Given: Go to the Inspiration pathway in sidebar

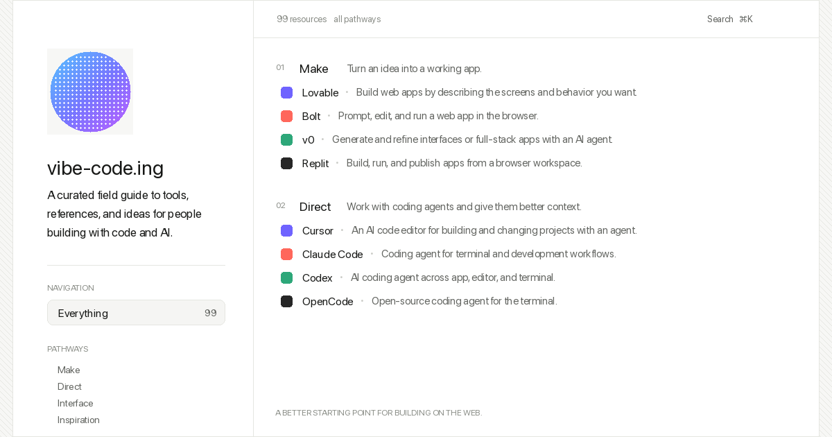Looking at the screenshot, I should click(78, 420).
